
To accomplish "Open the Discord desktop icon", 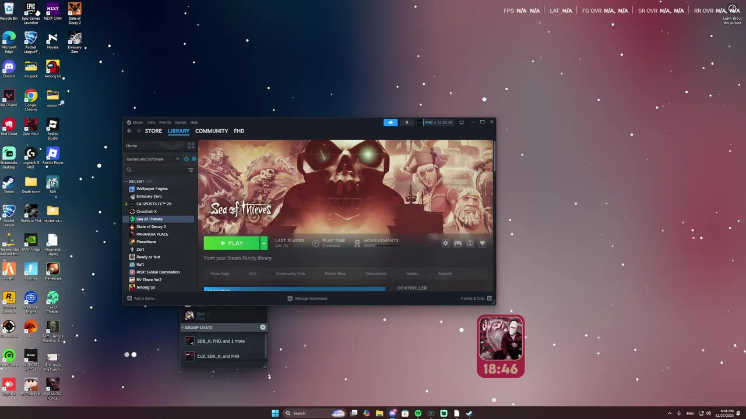I will pyautogui.click(x=9, y=69).
